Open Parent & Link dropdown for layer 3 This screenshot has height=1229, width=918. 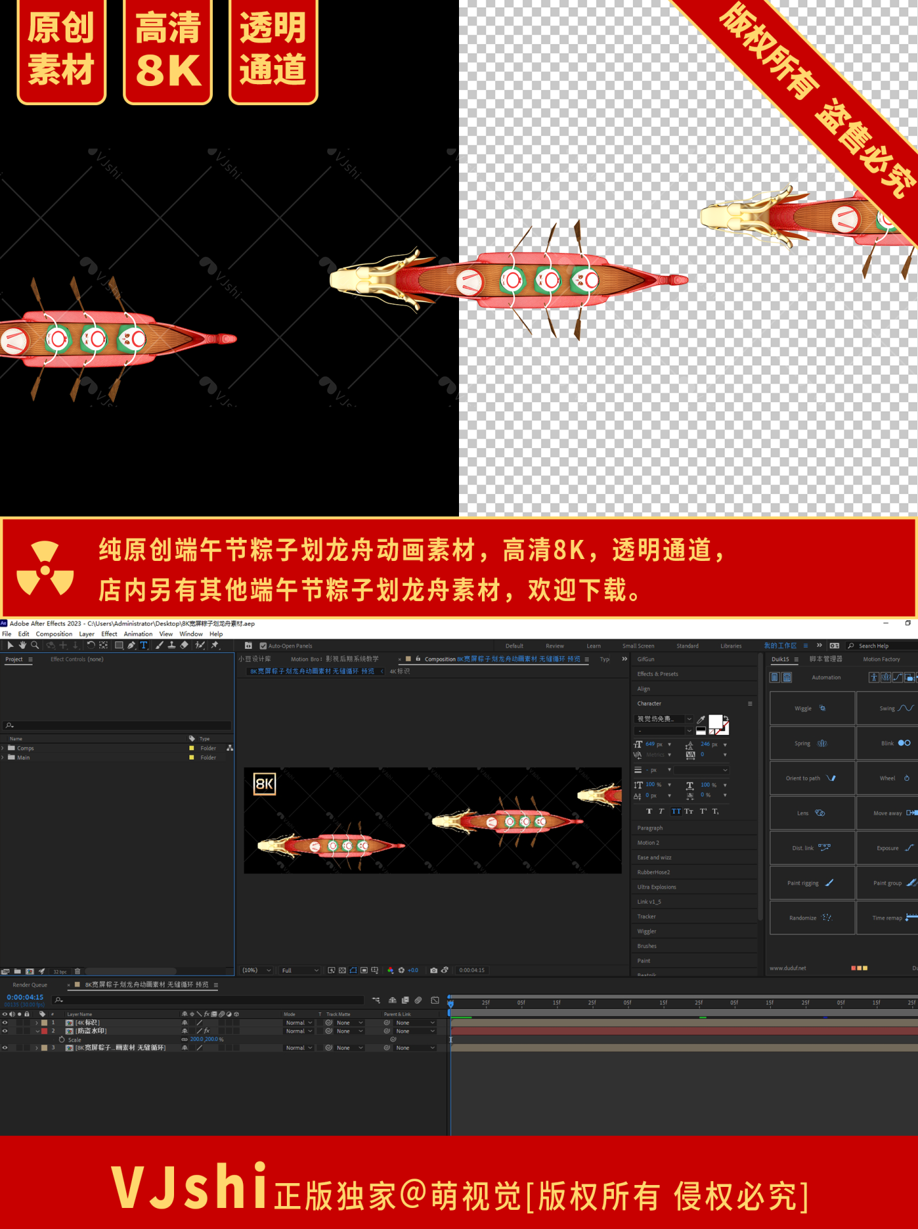click(414, 1047)
